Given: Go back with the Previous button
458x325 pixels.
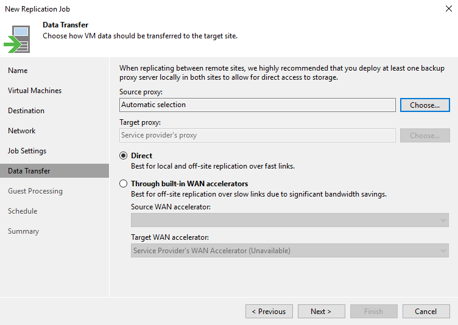Looking at the screenshot, I should (x=269, y=312).
